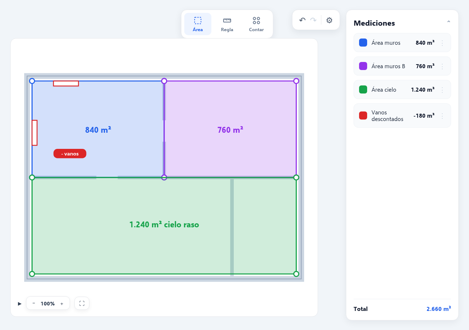The height and width of the screenshot is (330, 469).
Task: Click the blue Área muros color swatch
Action: click(x=363, y=43)
